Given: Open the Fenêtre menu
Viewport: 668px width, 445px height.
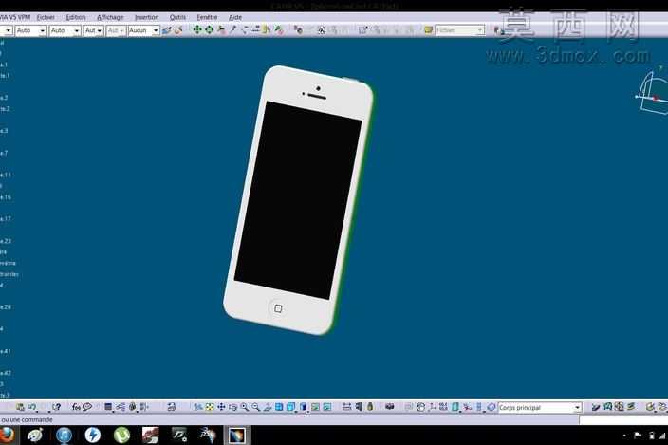Looking at the screenshot, I should [207, 17].
